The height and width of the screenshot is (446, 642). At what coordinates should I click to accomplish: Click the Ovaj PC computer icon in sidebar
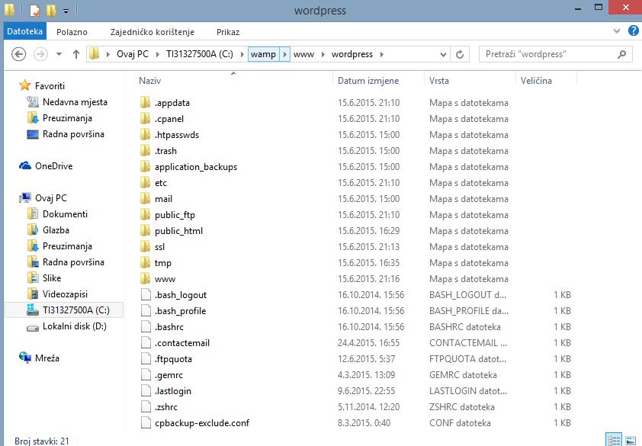25,197
